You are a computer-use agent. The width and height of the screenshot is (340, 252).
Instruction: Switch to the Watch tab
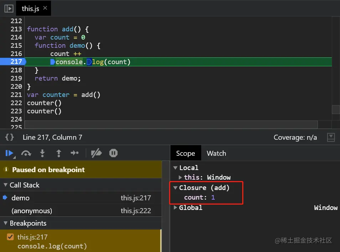216,153
